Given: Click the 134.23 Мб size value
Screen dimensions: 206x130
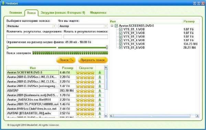Looking at the screenshot, I should [190, 44].
